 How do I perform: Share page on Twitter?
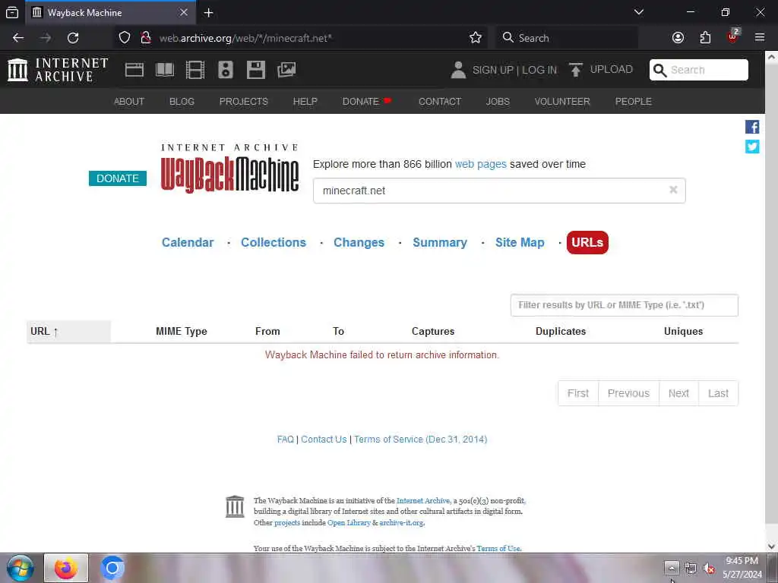(x=752, y=147)
